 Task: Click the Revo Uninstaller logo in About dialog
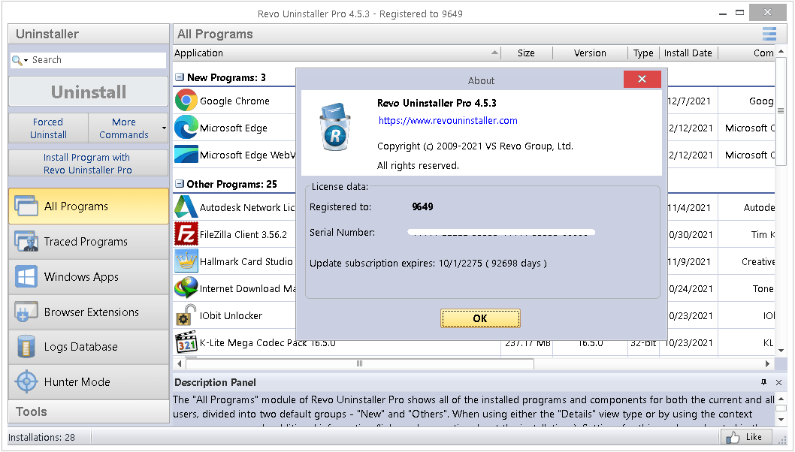click(335, 127)
